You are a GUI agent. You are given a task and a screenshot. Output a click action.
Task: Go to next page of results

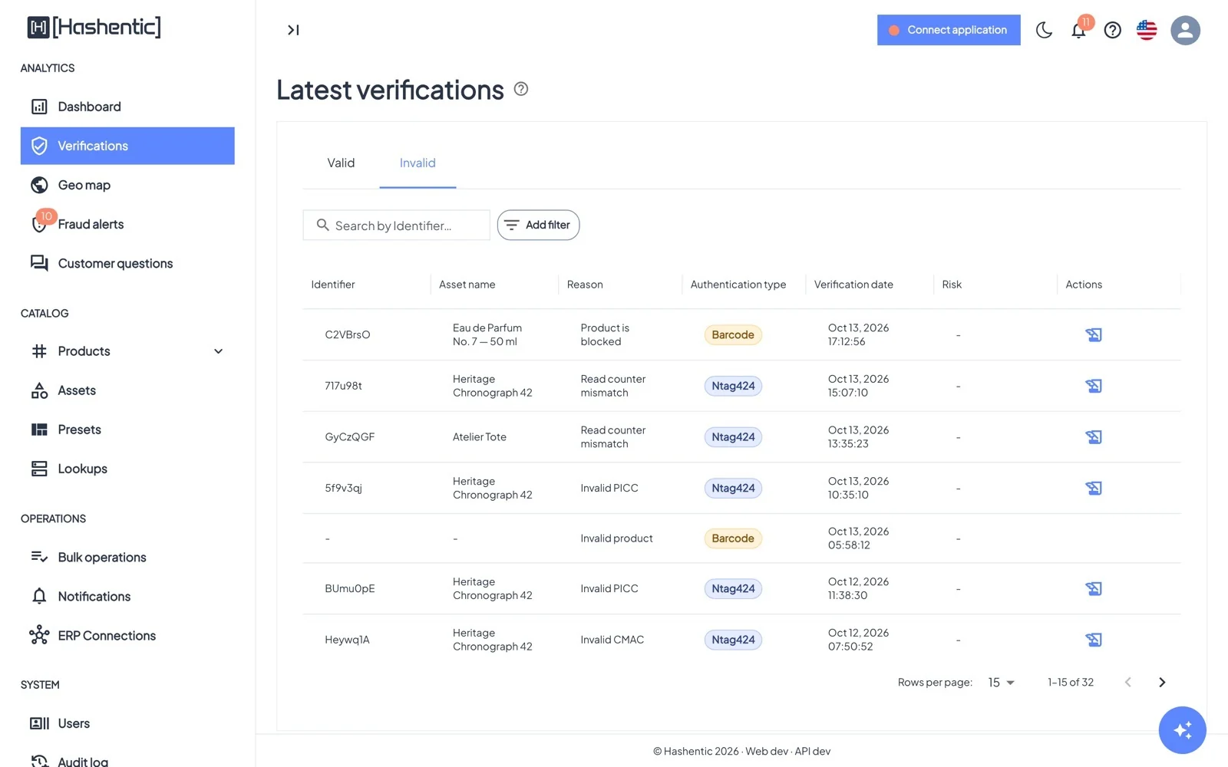1162,683
